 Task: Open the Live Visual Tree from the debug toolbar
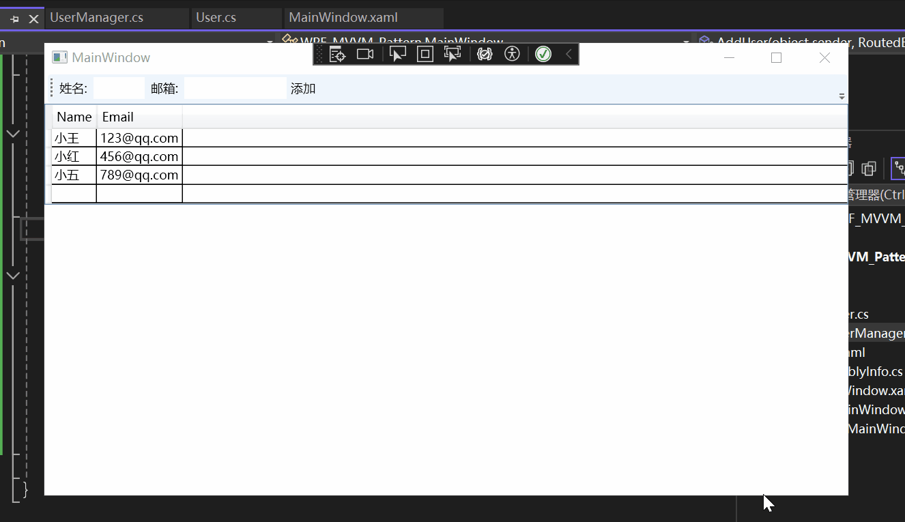(x=338, y=53)
